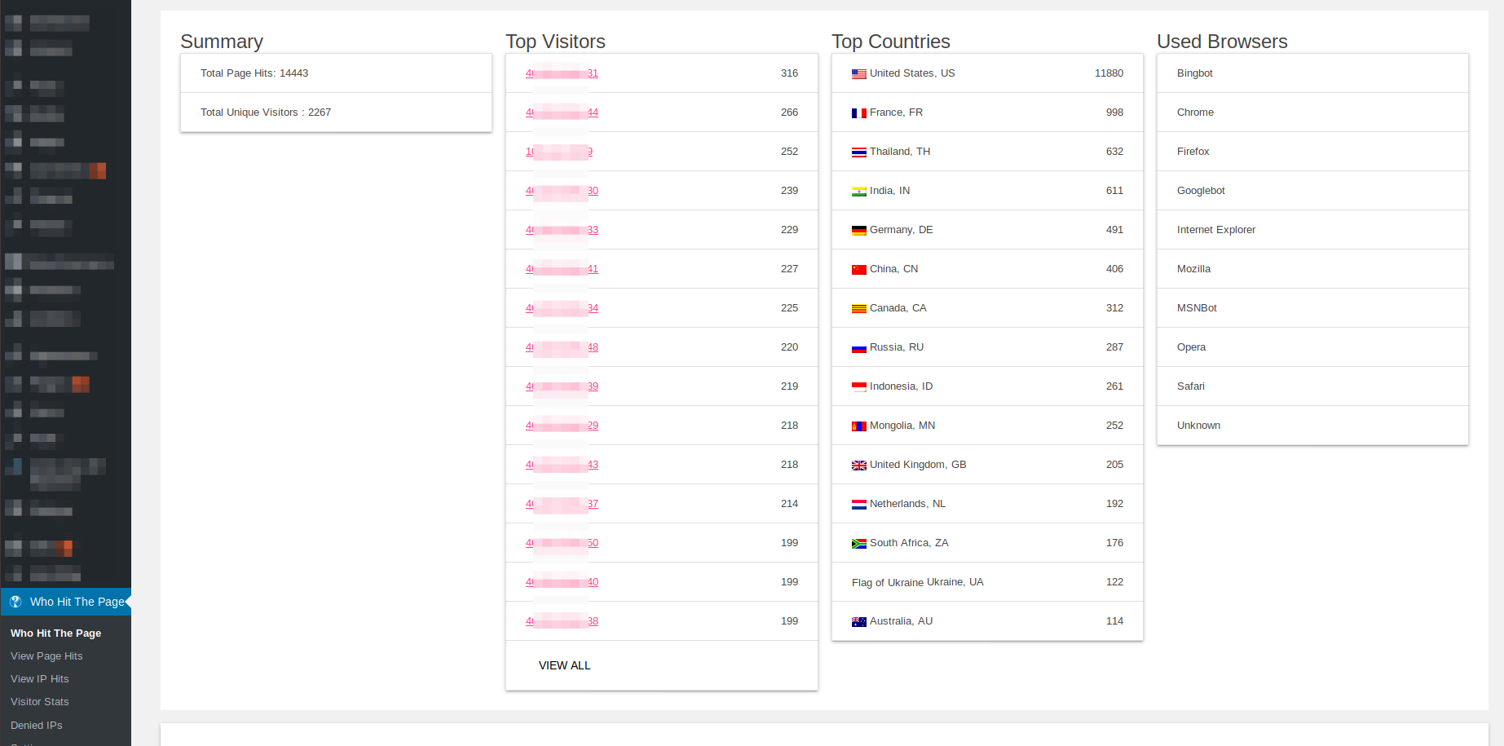Click the Mongolia flag icon
1504x746 pixels.
859,426
